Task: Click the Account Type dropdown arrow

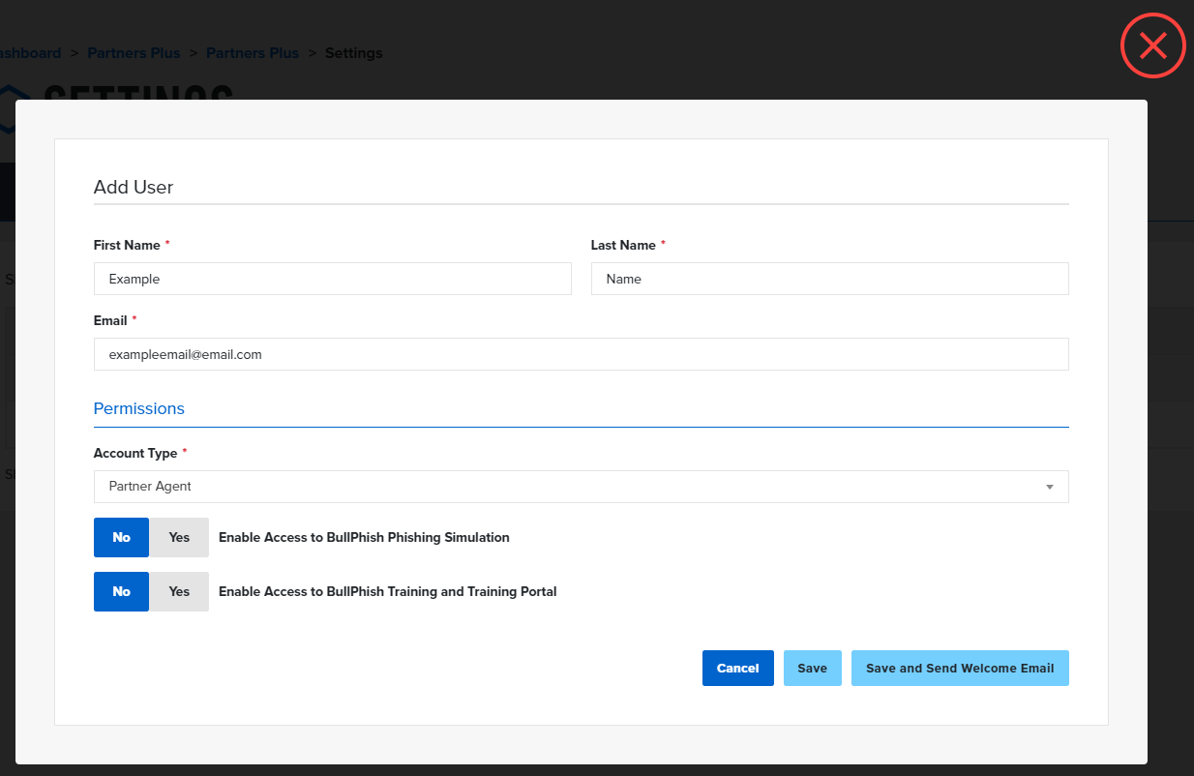Action: click(1050, 487)
